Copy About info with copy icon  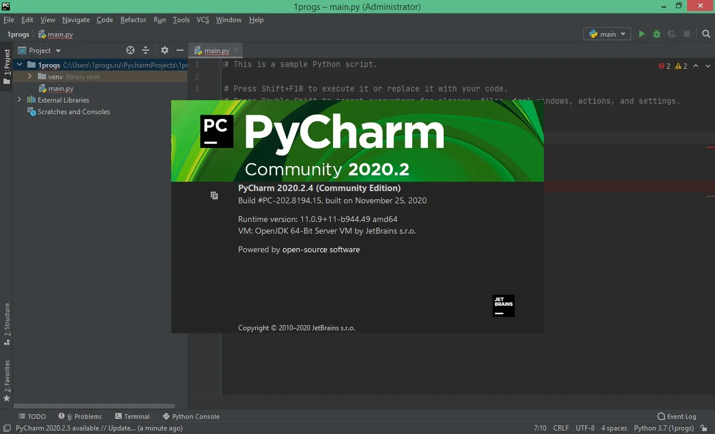pyautogui.click(x=214, y=196)
